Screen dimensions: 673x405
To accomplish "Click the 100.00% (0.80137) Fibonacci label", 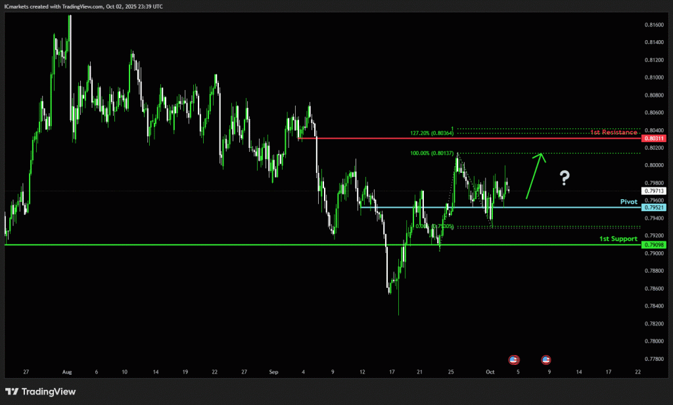I will pos(432,153).
